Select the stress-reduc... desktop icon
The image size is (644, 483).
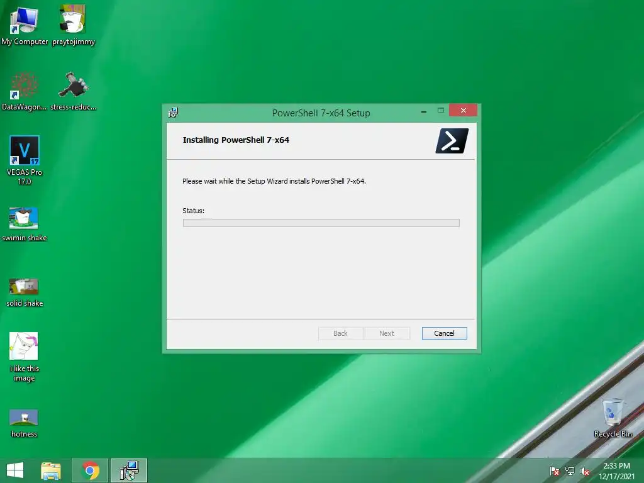[73, 91]
